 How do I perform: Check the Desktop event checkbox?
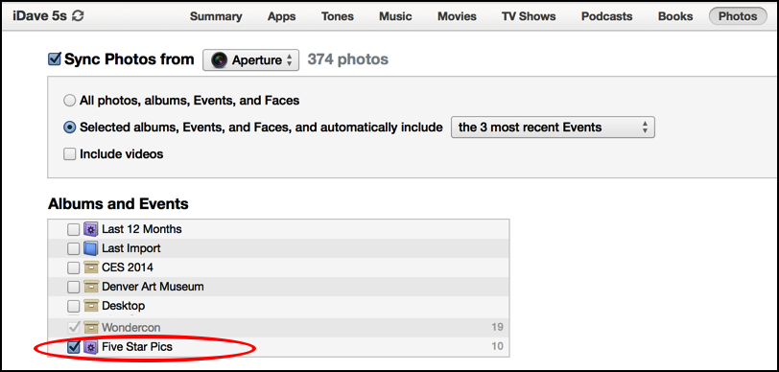click(74, 306)
